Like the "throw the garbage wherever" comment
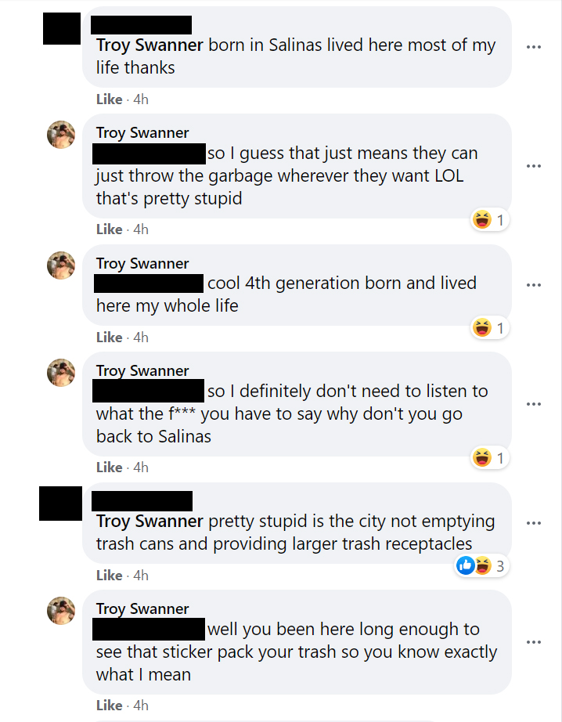 [109, 229]
